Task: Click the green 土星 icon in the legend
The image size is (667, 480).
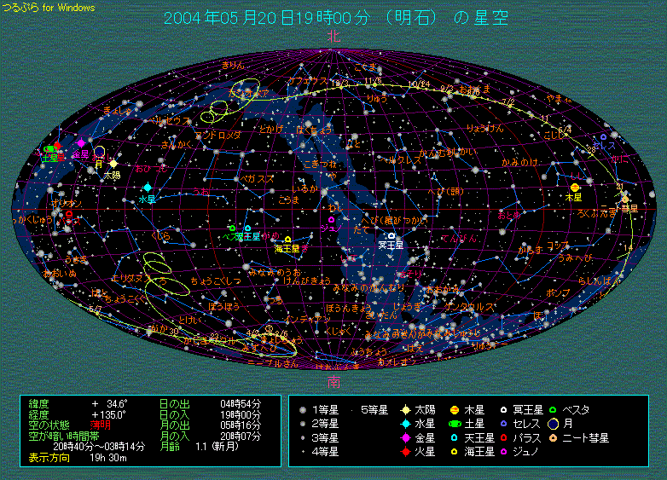Action: (x=455, y=424)
